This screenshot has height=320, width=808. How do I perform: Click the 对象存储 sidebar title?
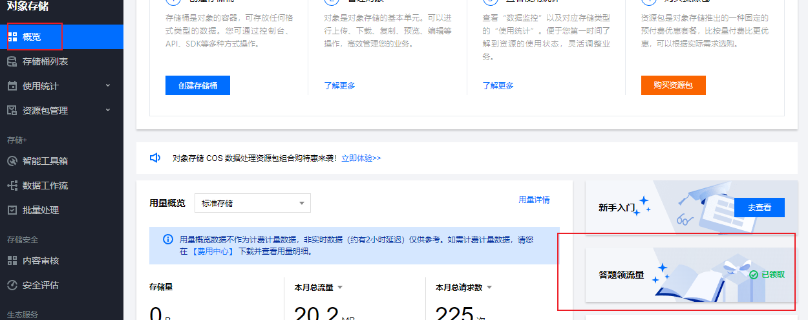[28, 6]
